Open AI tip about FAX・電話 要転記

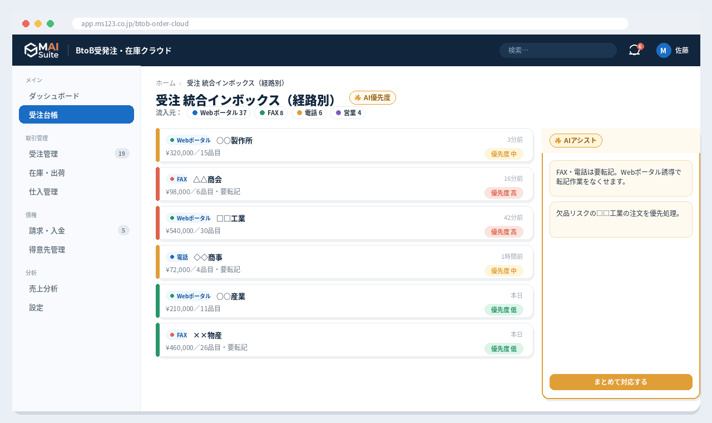tap(621, 178)
